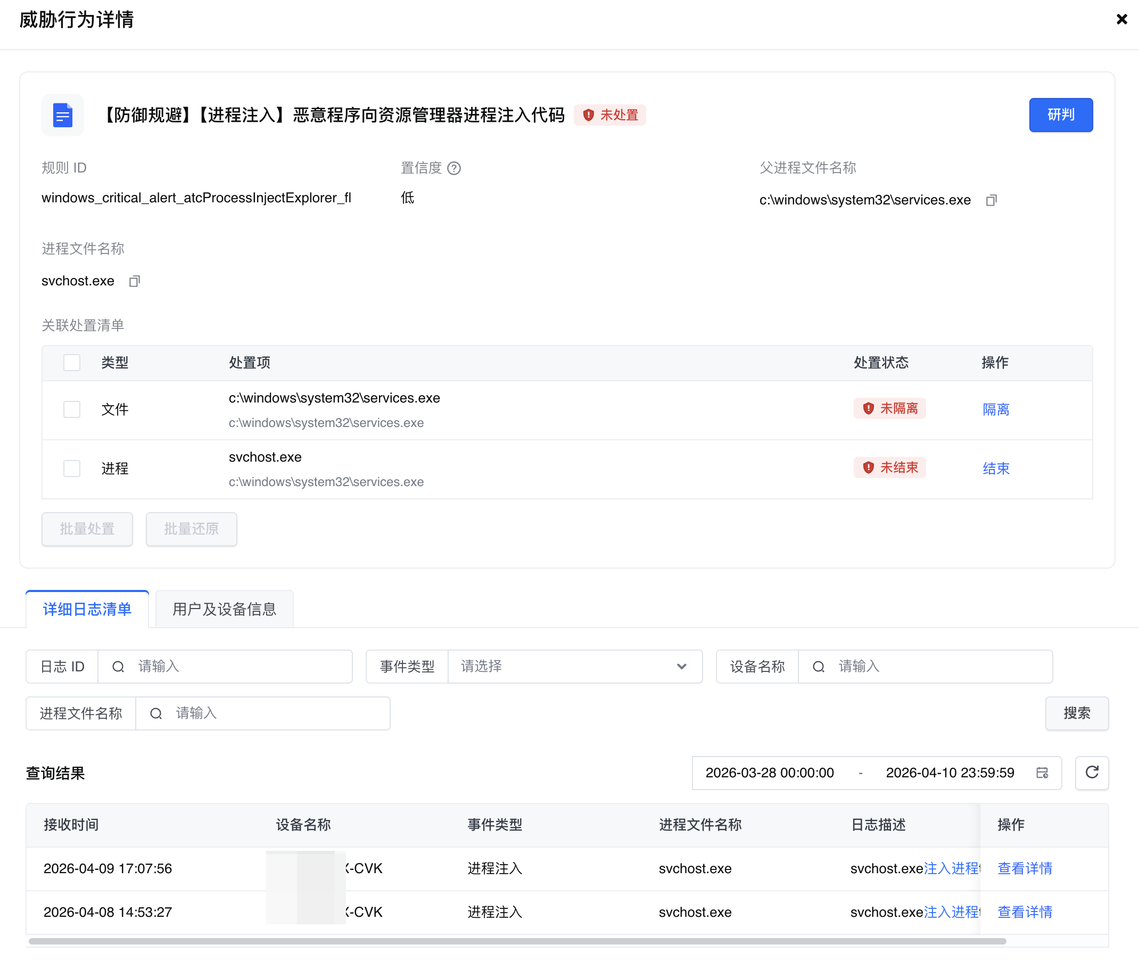This screenshot has width=1139, height=969.
Task: Click the end date 2026-04-10 23:59:59 field
Action: click(x=950, y=773)
